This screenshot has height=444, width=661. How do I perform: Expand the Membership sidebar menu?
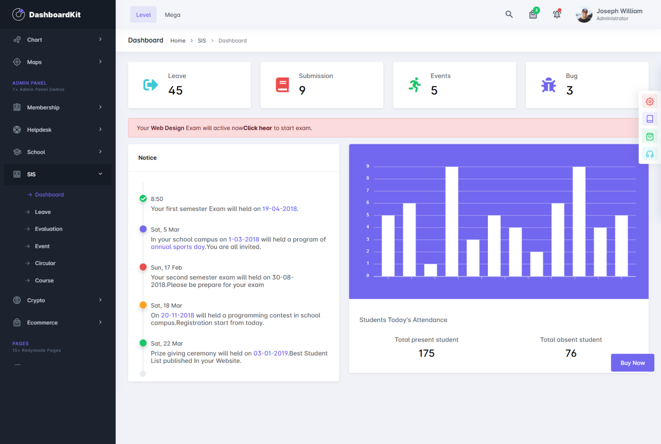(x=58, y=107)
